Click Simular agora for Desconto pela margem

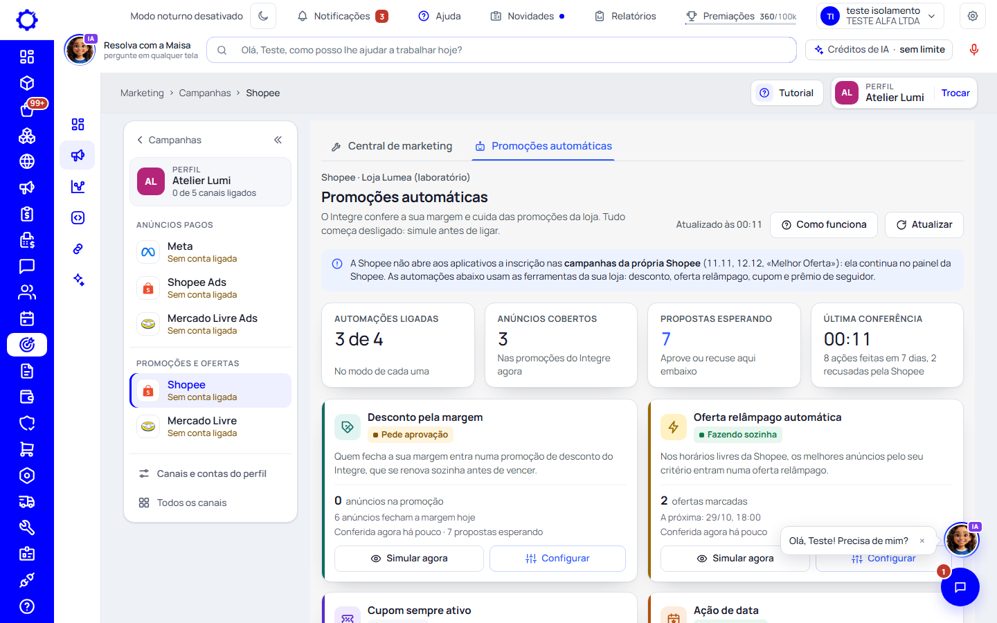(409, 559)
